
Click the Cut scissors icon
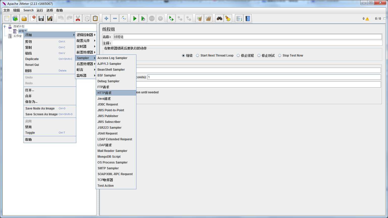tap(78, 18)
